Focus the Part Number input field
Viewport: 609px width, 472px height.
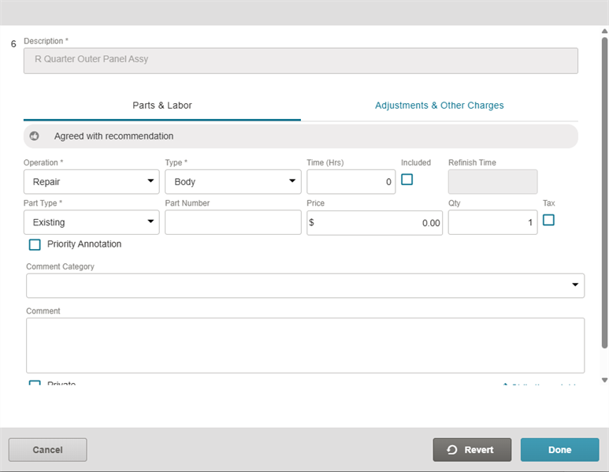point(232,223)
